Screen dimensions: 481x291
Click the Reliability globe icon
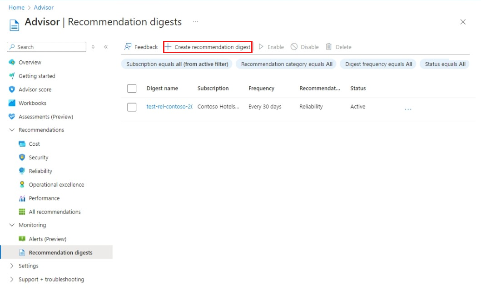[x=22, y=171]
